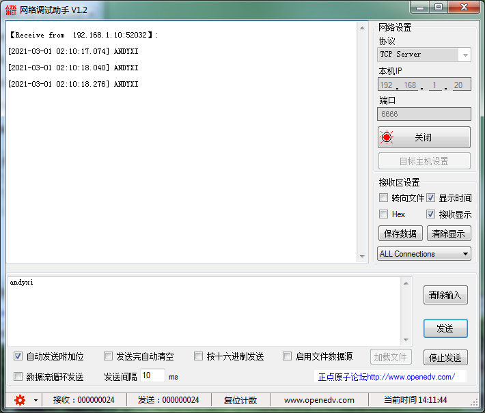Enable the 按十六进制发送 checkbox
Screen dimensions: 485x413
(198, 356)
